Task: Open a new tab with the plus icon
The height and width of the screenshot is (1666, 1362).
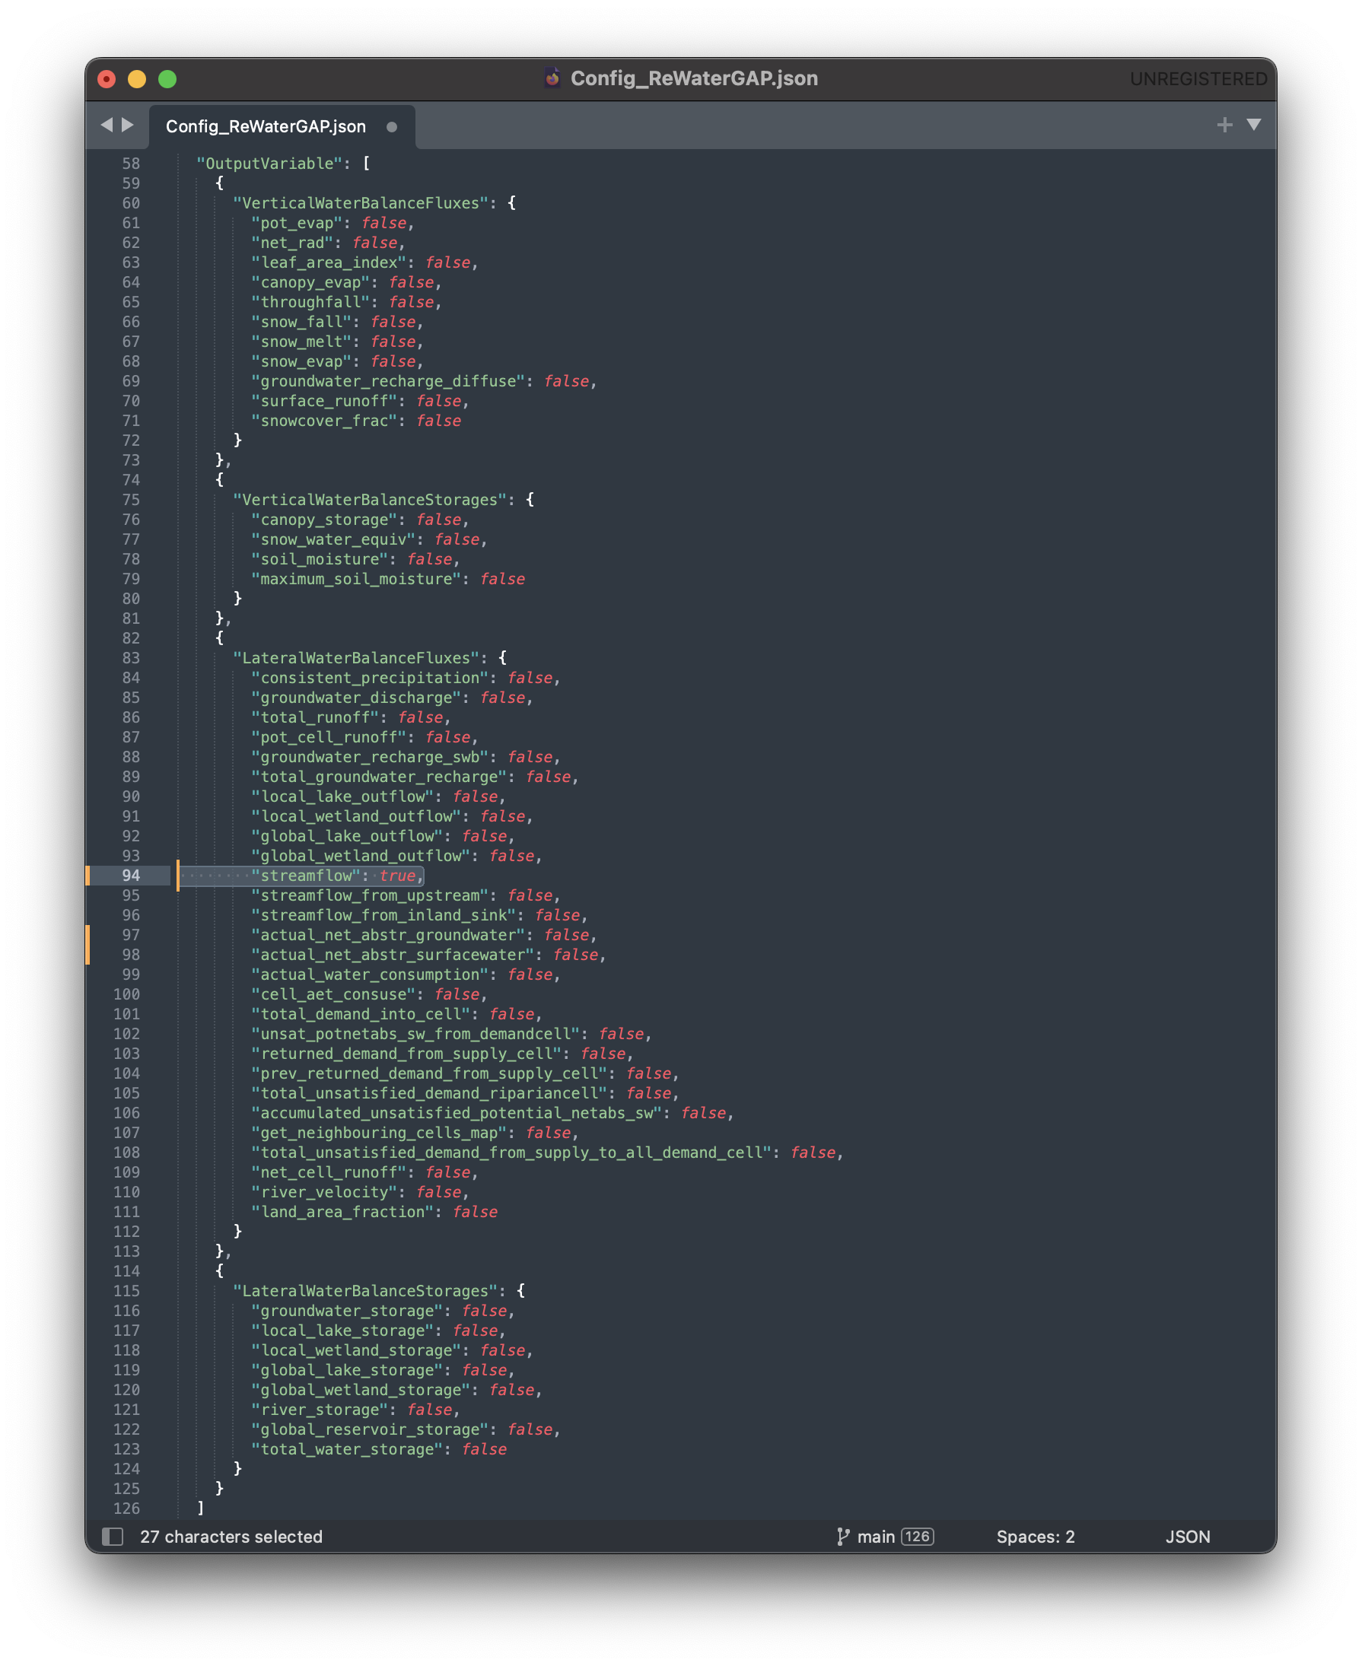Action: (x=1224, y=125)
